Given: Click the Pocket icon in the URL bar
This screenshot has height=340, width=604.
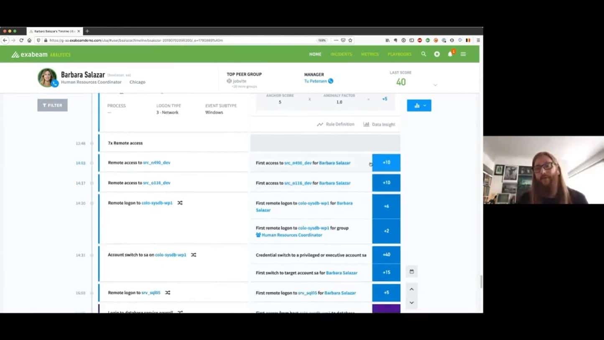Looking at the screenshot, I should 343,40.
